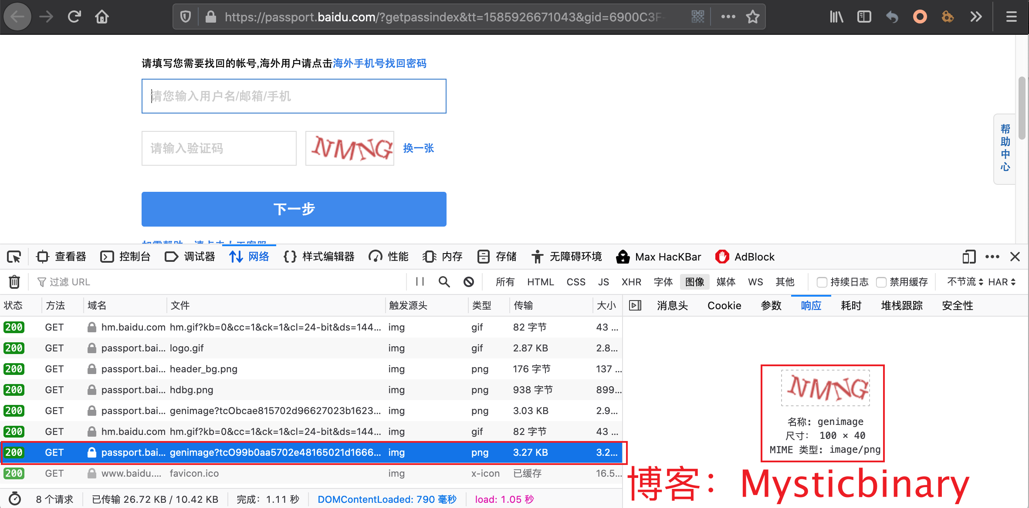The image size is (1029, 508).
Task: Open the 不节流 throttling dropdown
Action: click(965, 282)
